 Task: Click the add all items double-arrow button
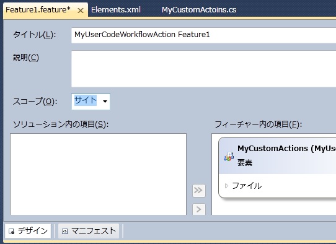(199, 190)
